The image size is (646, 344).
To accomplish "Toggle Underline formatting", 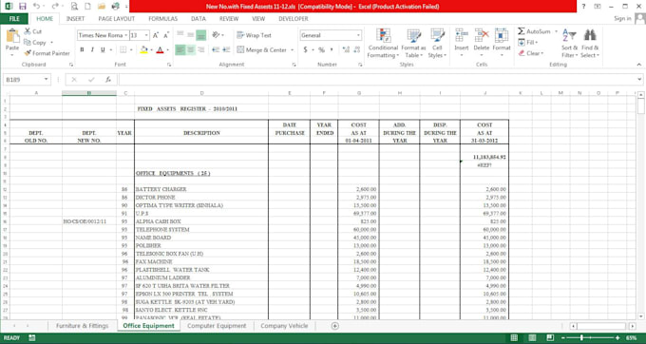I will (103, 49).
